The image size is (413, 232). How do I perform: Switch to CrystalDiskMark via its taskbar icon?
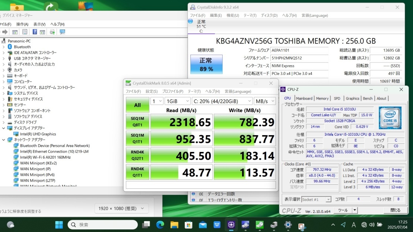coord(260,225)
